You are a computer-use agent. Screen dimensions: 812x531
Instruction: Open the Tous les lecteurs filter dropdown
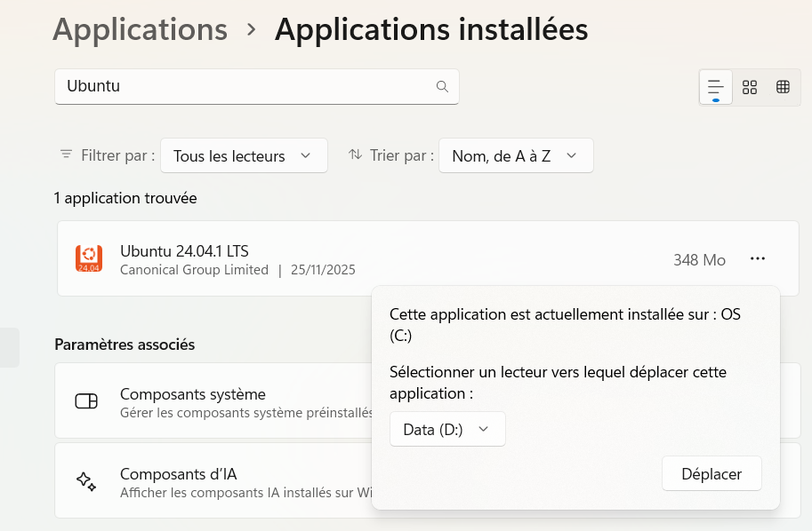tap(244, 155)
